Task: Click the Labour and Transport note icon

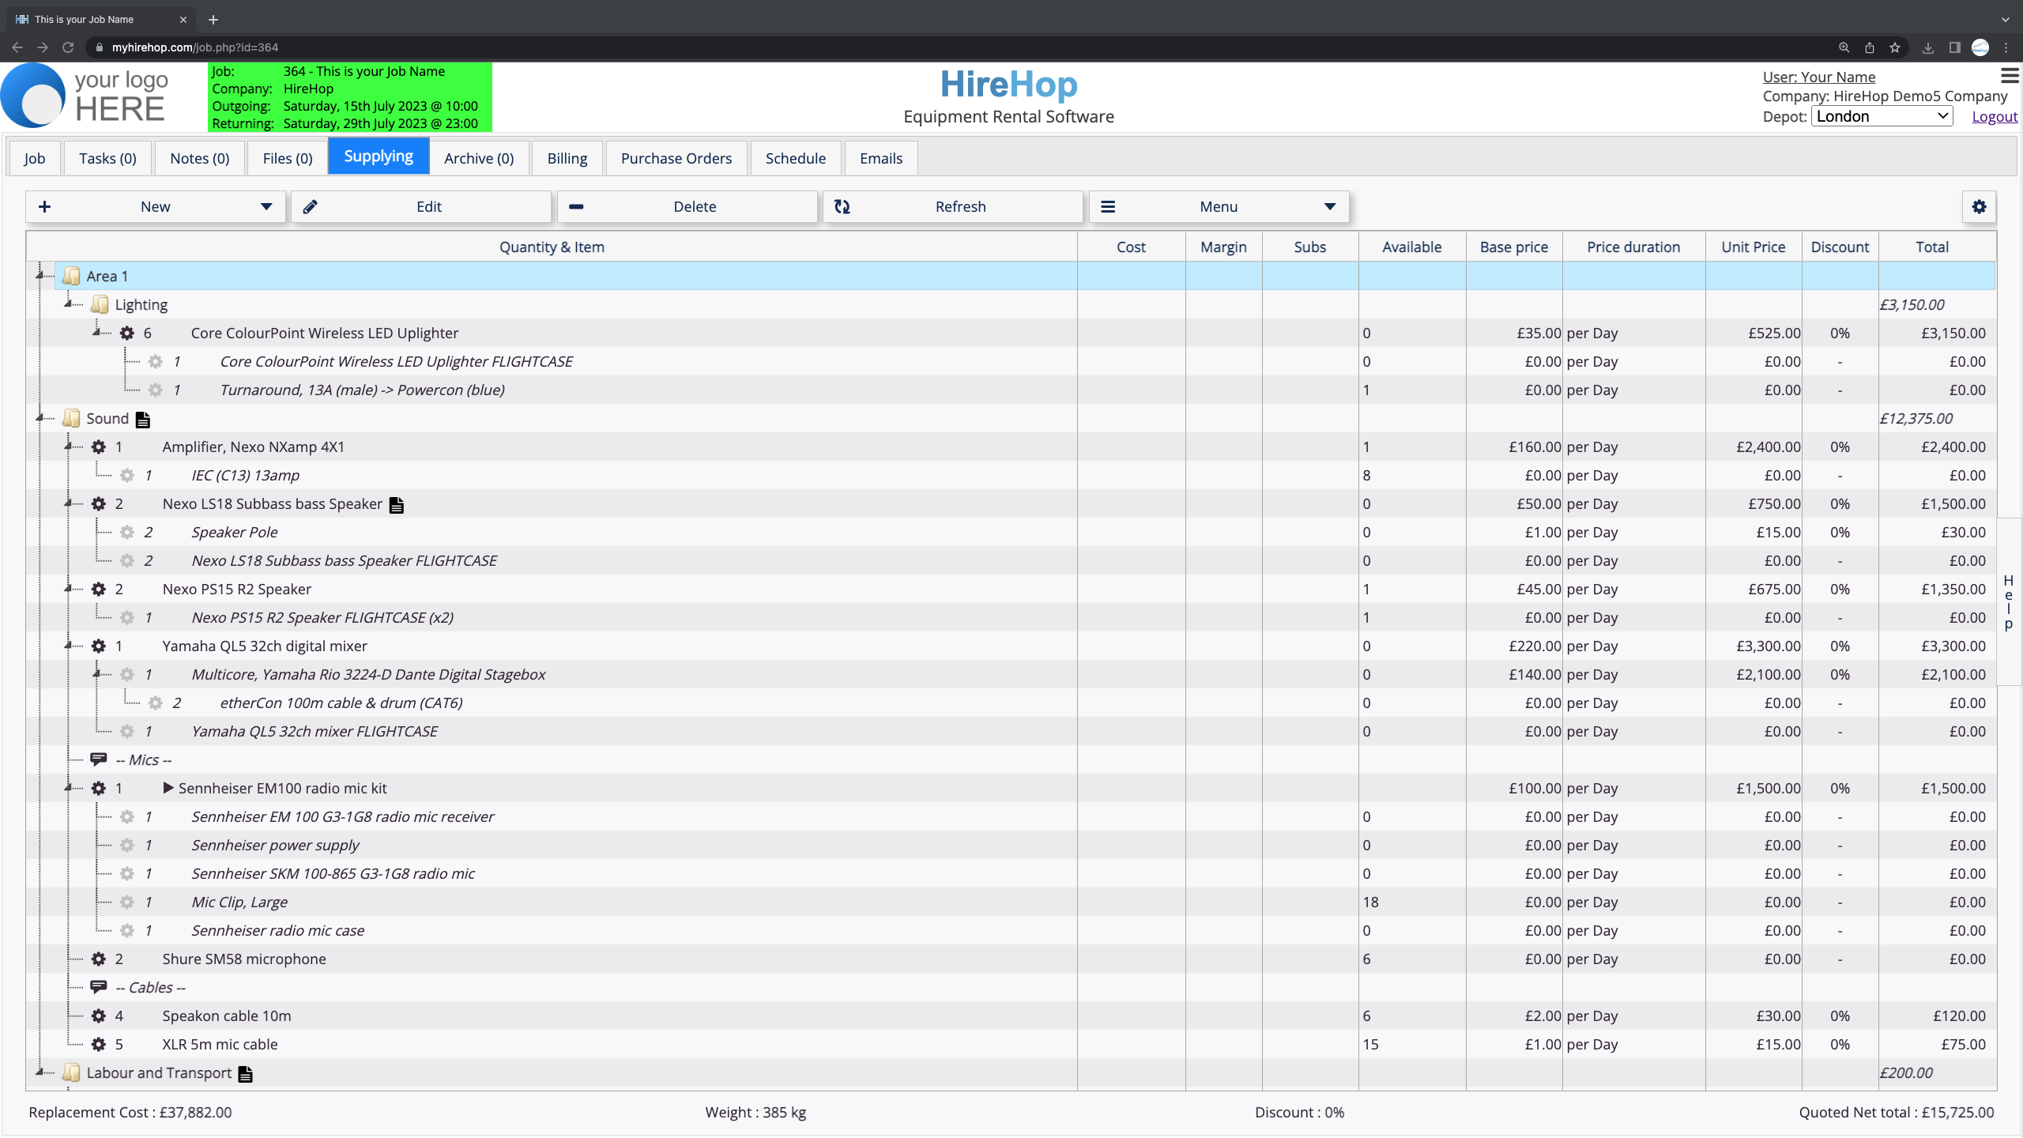Action: pos(246,1074)
